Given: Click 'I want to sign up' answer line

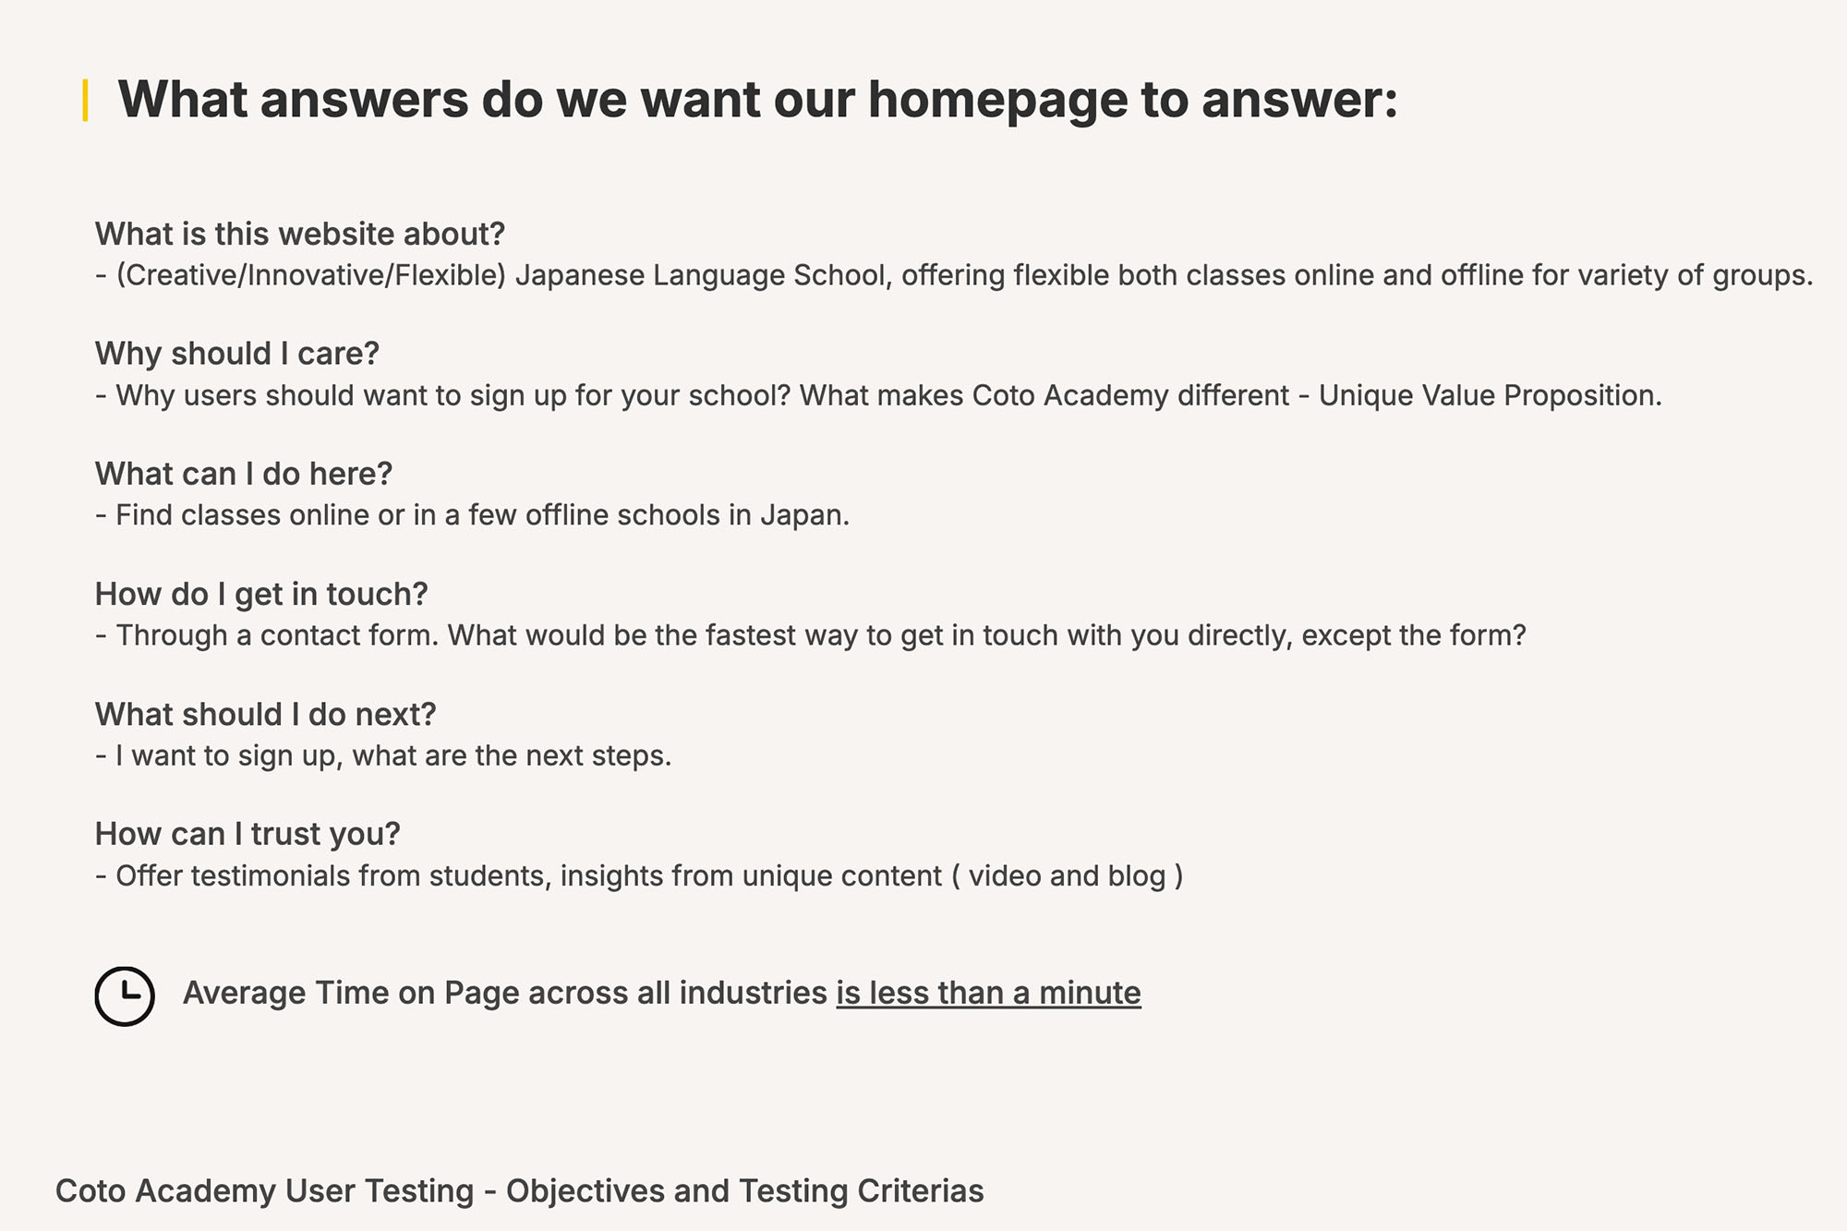Looking at the screenshot, I should (x=383, y=756).
